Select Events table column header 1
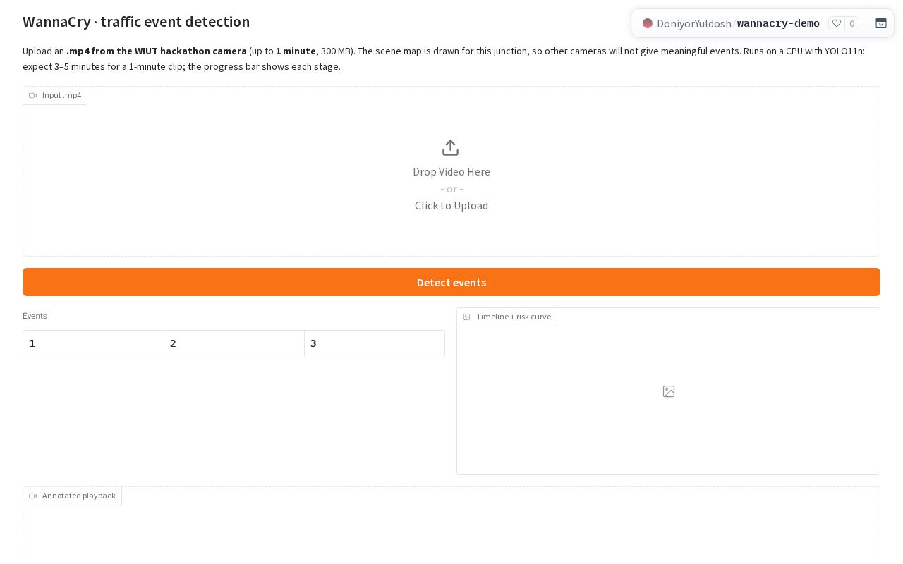This screenshot has width=903, height=564. click(x=93, y=343)
